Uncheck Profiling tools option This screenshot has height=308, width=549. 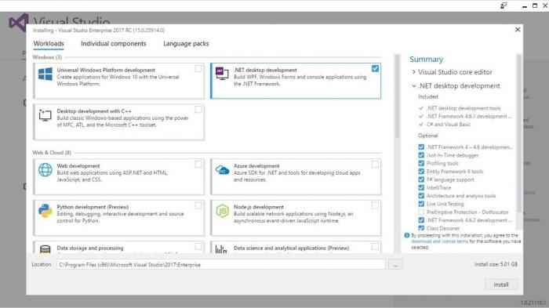pyautogui.click(x=421, y=163)
